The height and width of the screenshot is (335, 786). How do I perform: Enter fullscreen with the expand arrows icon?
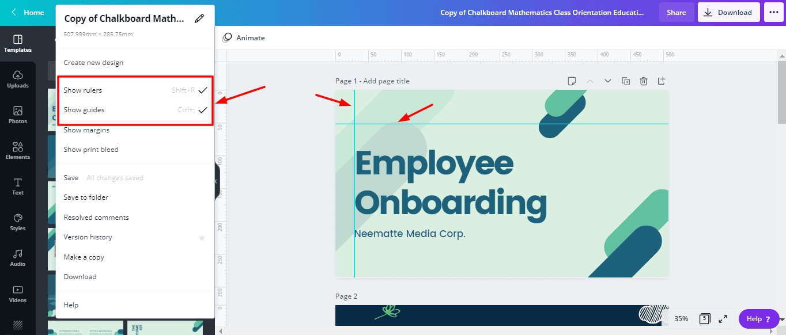click(x=723, y=318)
